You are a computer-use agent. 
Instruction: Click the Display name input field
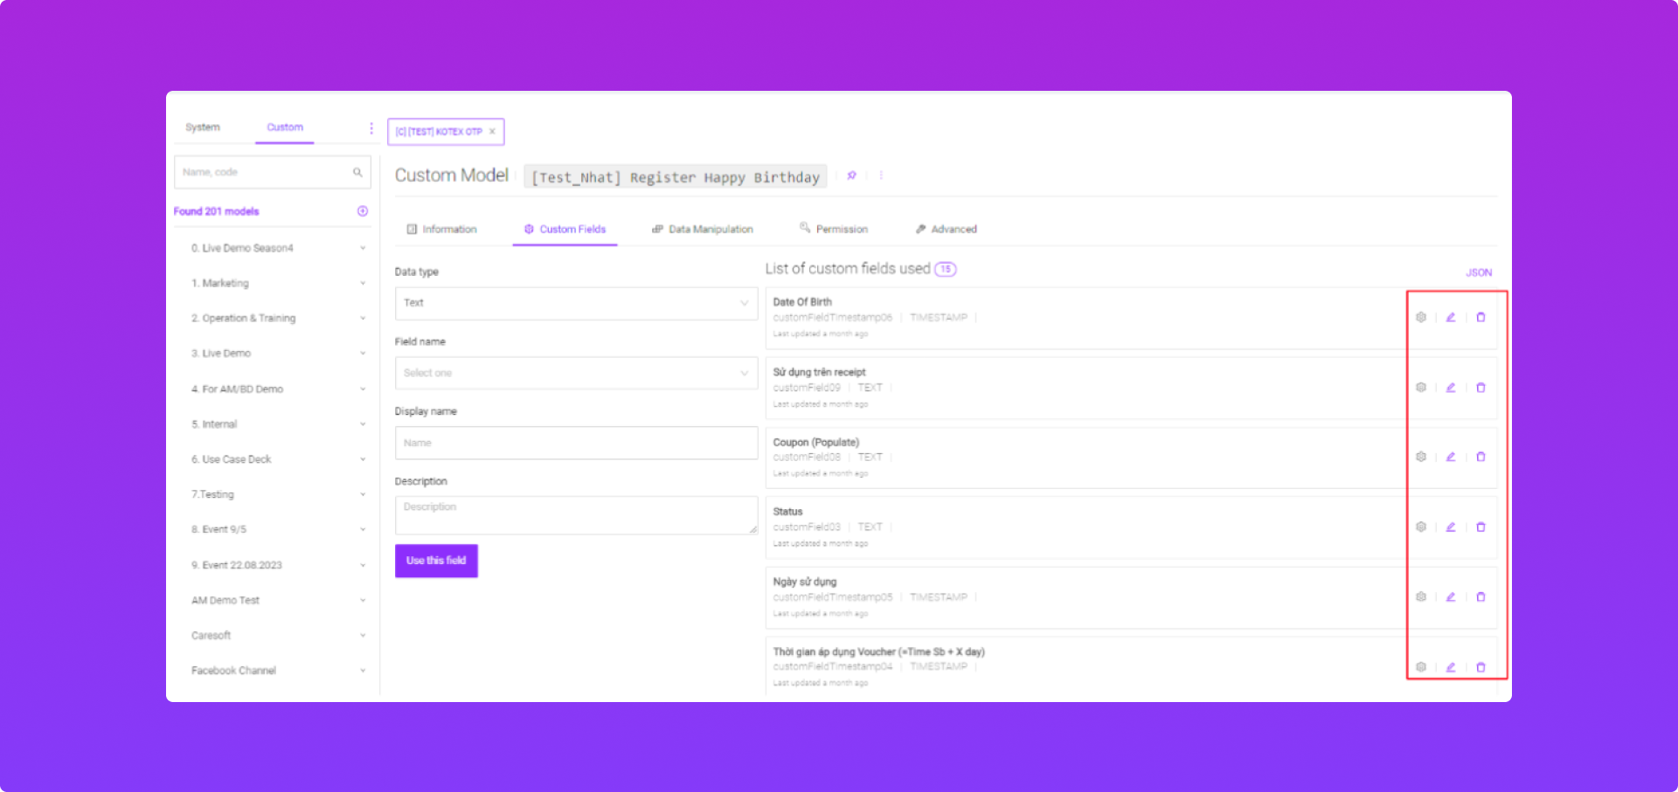[576, 443]
